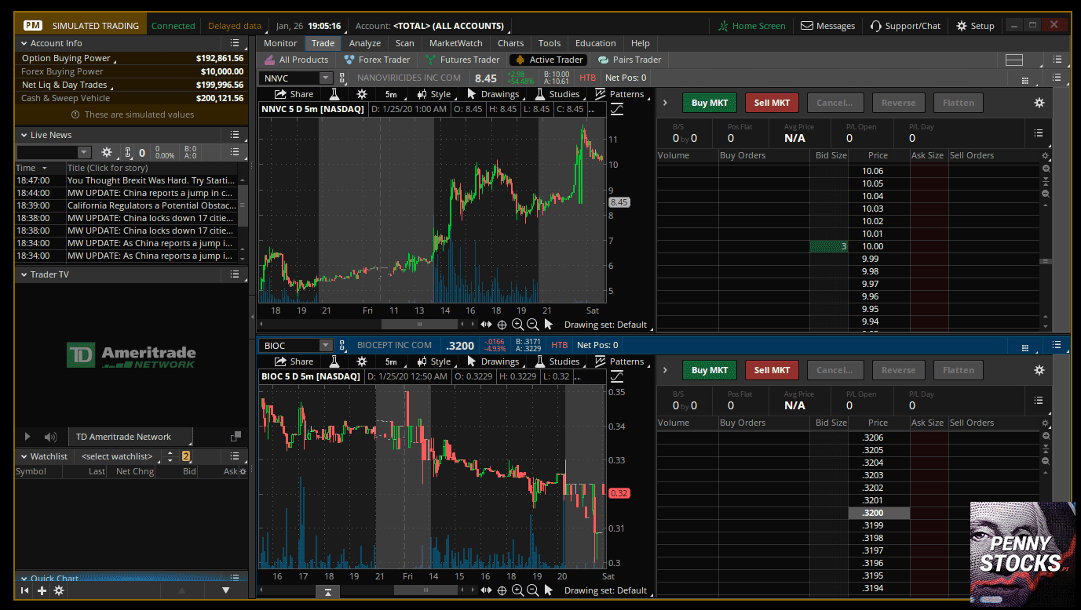Click the Share icon in BIOC chart toolbar
1081x610 pixels.
pyautogui.click(x=294, y=361)
